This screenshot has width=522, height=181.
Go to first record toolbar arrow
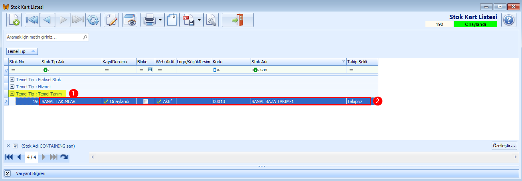pyautogui.click(x=32, y=20)
